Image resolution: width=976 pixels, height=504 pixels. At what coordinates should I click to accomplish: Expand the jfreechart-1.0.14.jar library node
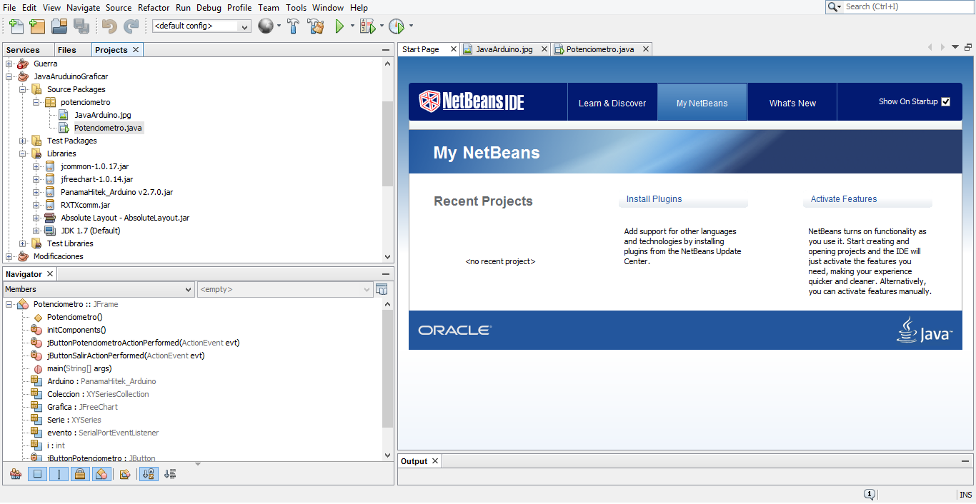click(x=36, y=179)
